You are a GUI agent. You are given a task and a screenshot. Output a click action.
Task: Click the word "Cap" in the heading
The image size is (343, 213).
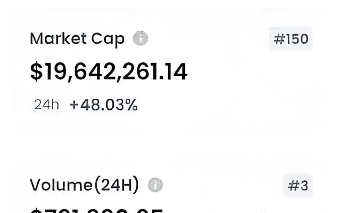pyautogui.click(x=110, y=39)
